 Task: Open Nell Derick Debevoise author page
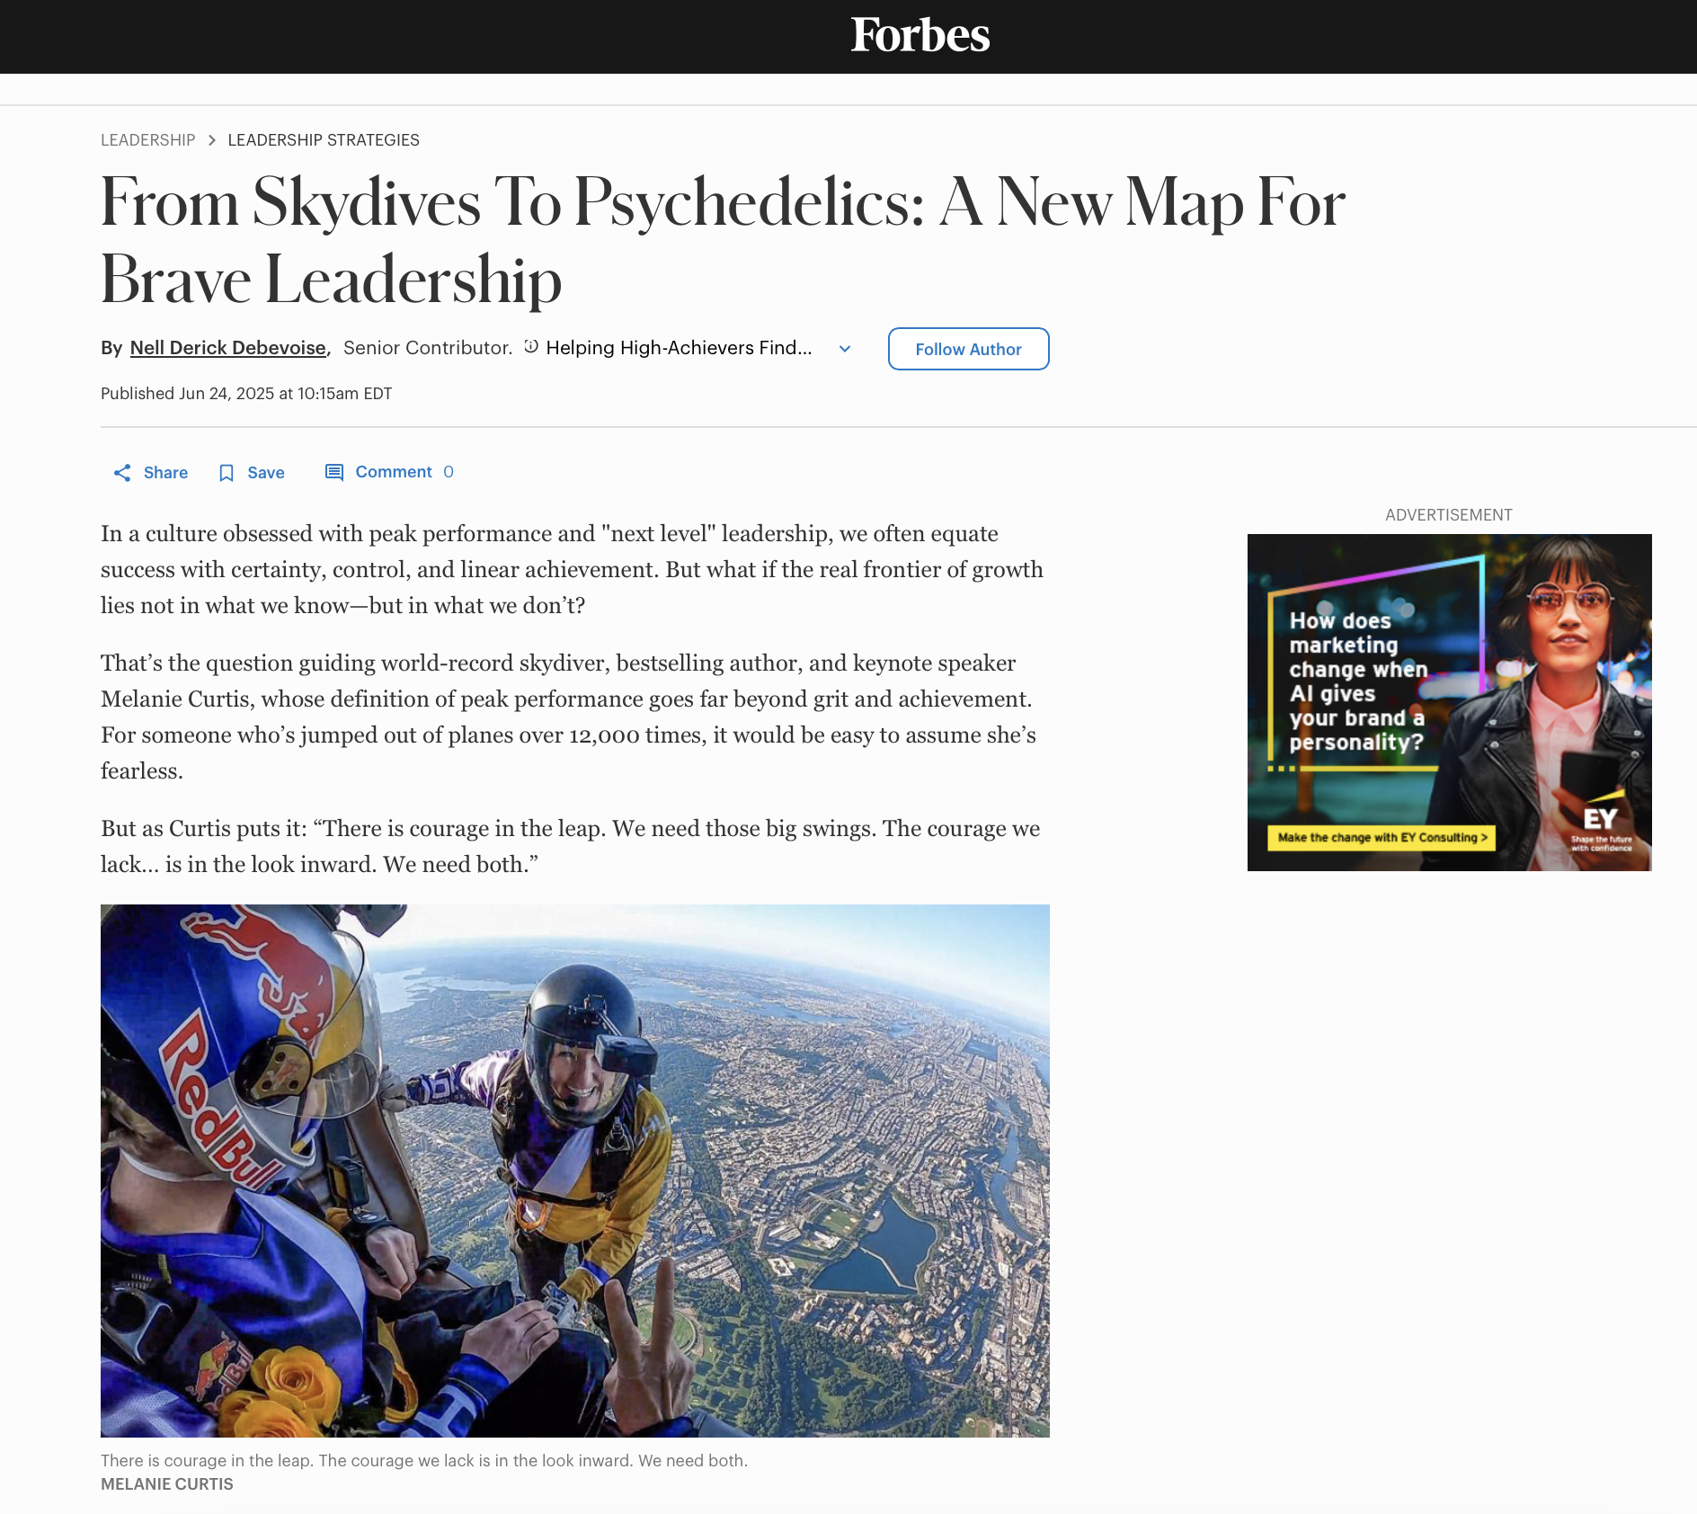point(228,348)
